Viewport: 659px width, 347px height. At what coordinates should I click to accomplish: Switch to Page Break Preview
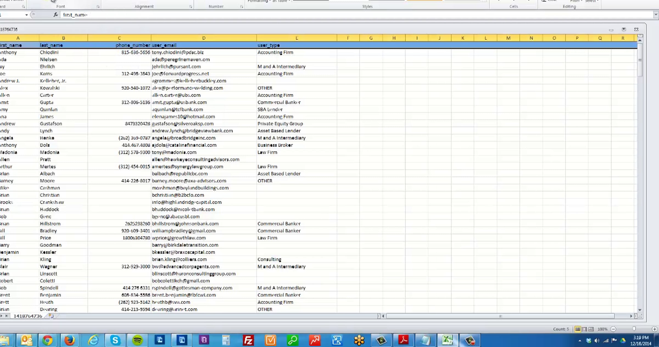(x=591, y=329)
